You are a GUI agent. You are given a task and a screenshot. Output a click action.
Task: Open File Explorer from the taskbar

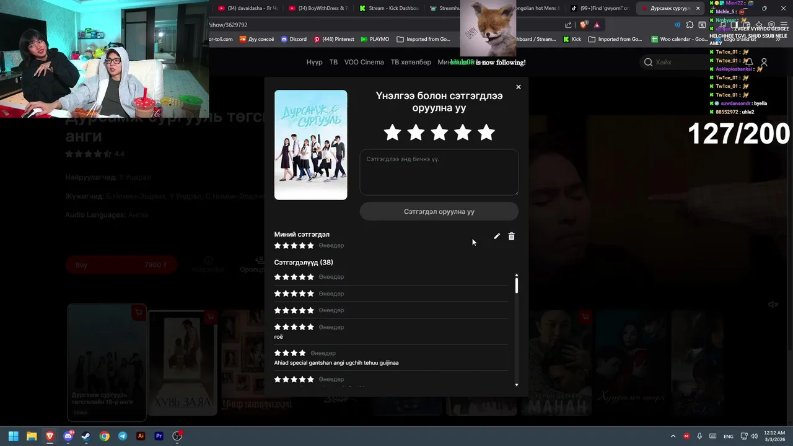(32, 436)
